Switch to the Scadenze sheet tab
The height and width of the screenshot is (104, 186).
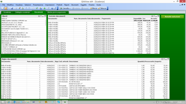click(x=7, y=12)
